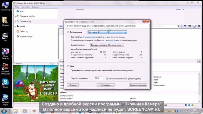
Task: Click the Twitter icon in status bar
Action: tap(189, 105)
